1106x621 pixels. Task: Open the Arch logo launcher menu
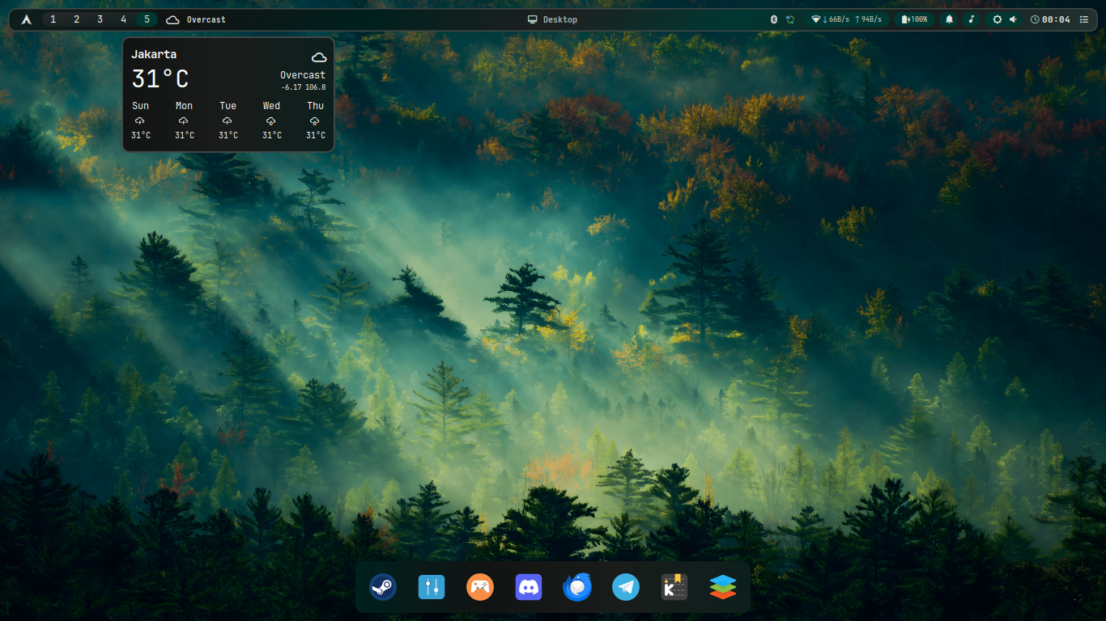(26, 19)
